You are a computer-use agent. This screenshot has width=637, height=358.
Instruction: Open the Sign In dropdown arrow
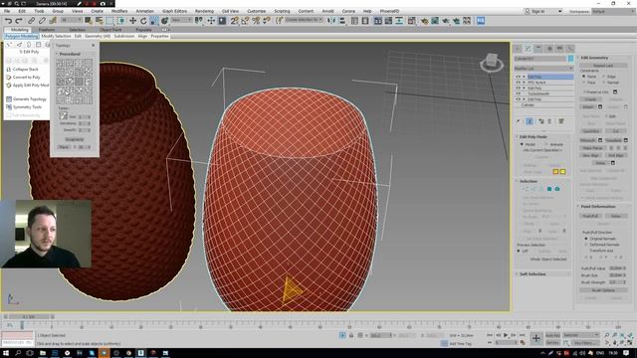(559, 11)
